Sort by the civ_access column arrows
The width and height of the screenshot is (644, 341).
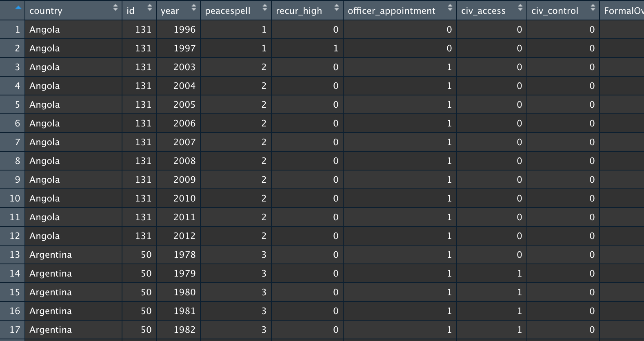[520, 7]
